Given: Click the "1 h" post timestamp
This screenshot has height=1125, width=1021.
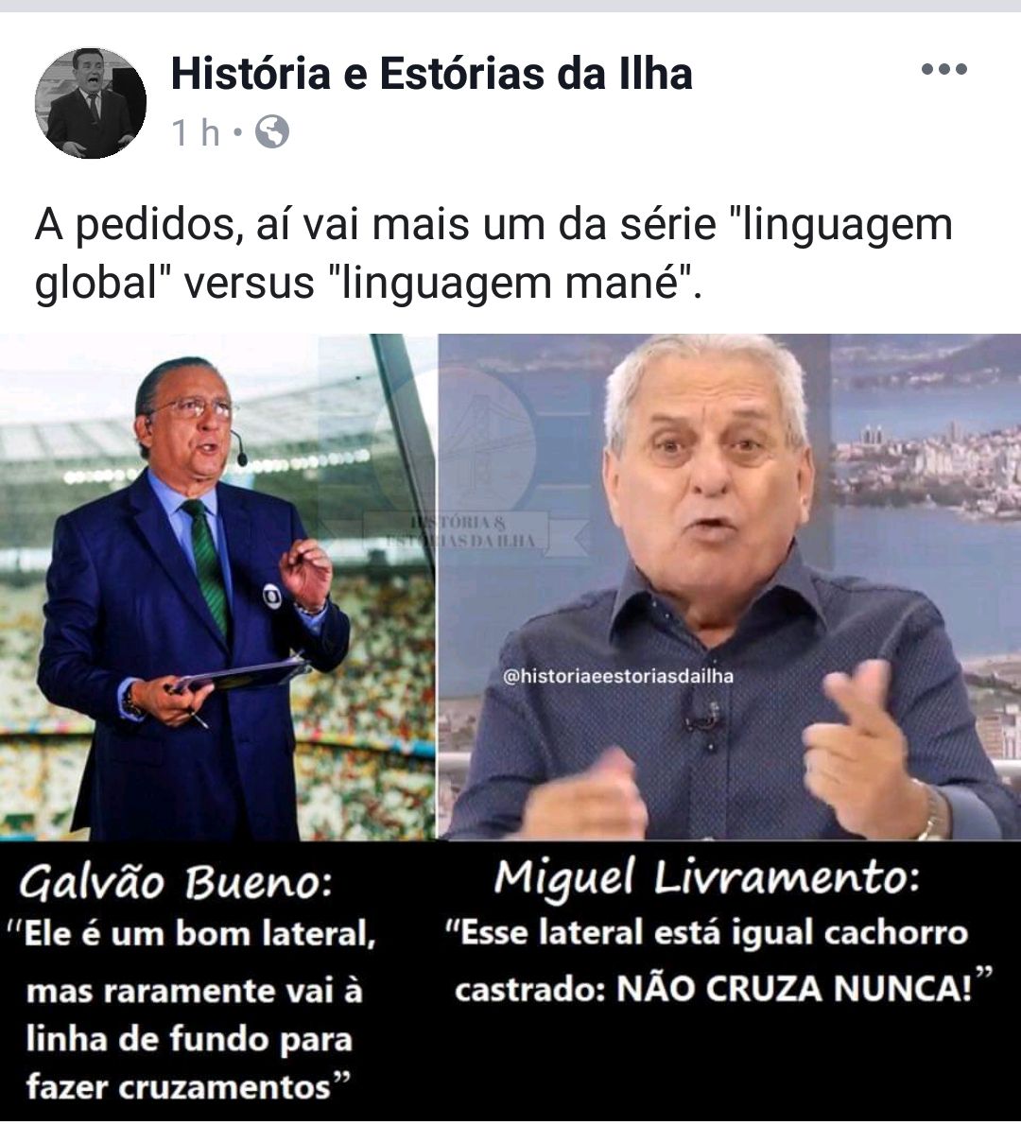Looking at the screenshot, I should 195,132.
